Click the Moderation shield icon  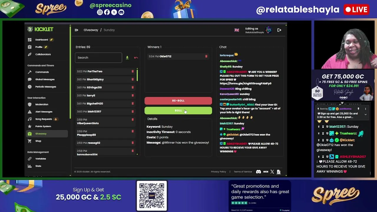click(29, 105)
